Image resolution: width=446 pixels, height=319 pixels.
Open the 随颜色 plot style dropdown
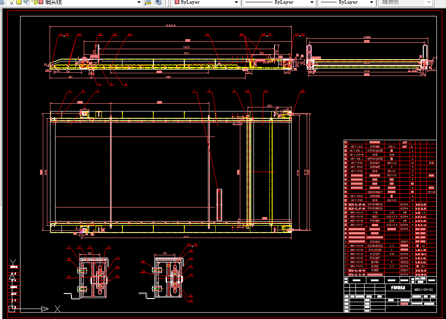[429, 2]
